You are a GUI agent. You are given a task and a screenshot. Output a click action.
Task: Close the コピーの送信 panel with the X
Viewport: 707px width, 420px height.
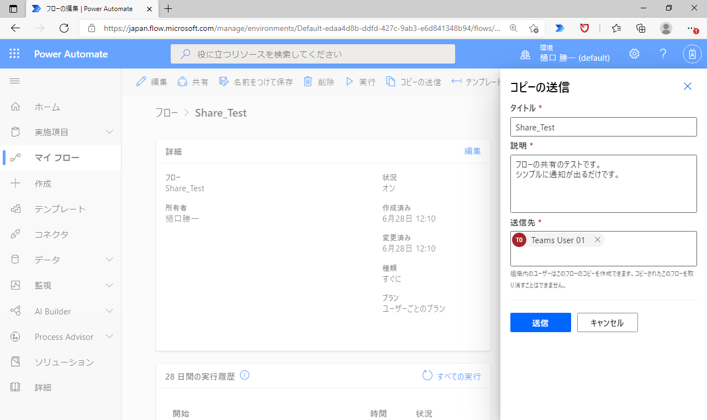[x=688, y=86]
